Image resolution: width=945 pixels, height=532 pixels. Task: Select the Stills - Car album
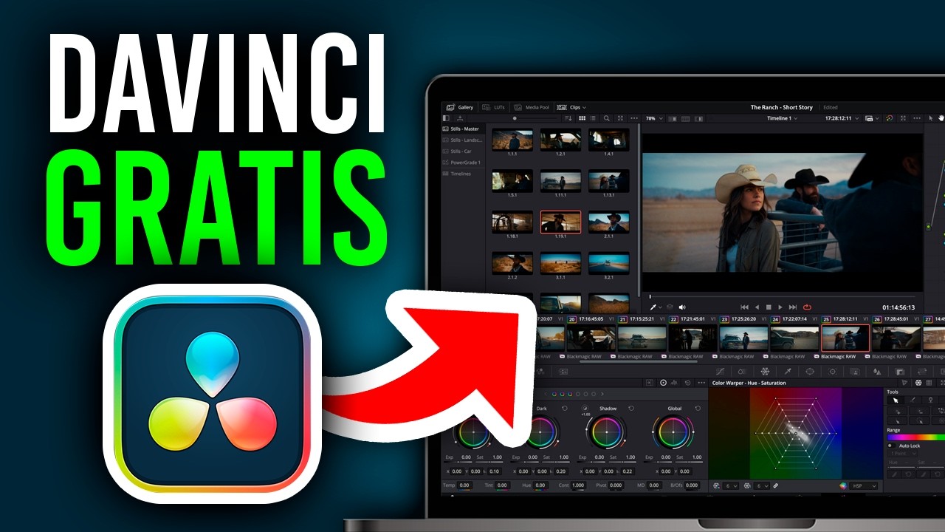(461, 151)
